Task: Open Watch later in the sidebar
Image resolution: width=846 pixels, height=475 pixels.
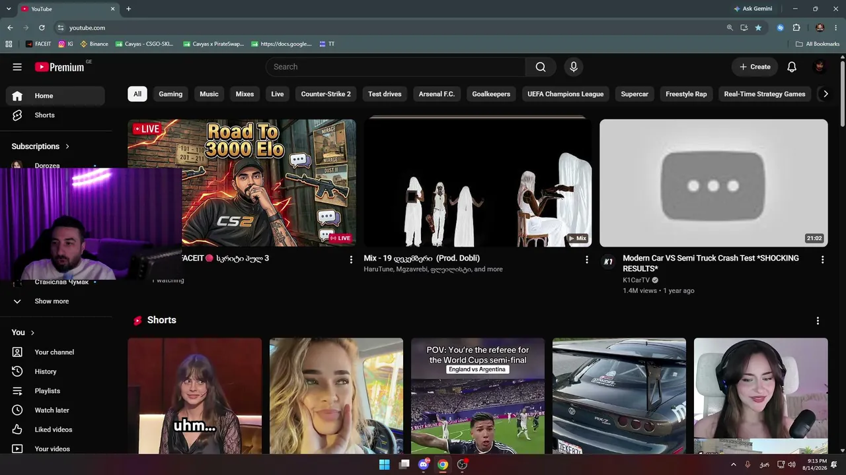Action: 56,410
